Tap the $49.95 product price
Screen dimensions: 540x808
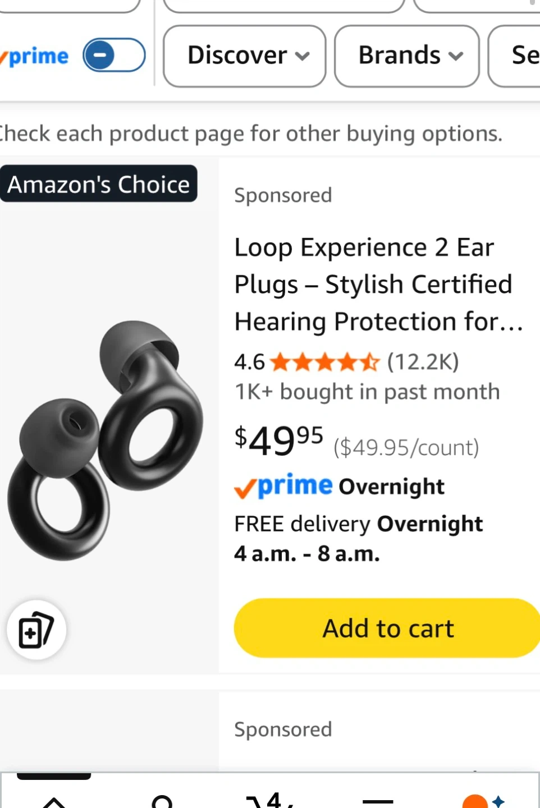coord(279,440)
